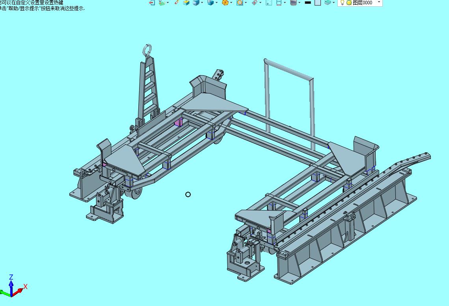This screenshot has height=306, width=449.
Task: Click the orange polyhedron mesh icon
Action: click(x=225, y=3)
